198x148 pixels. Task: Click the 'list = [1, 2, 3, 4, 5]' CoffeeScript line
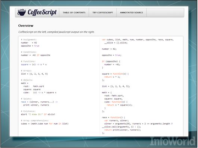[x=34, y=74]
